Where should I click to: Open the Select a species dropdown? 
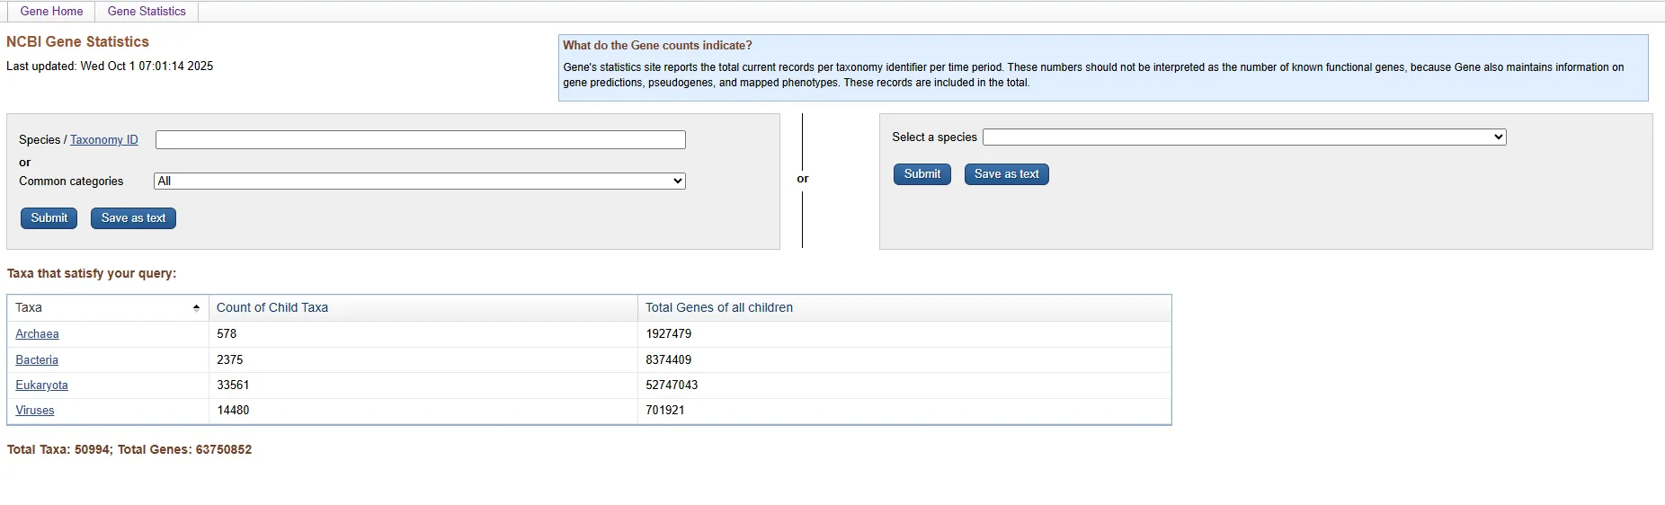point(1244,137)
